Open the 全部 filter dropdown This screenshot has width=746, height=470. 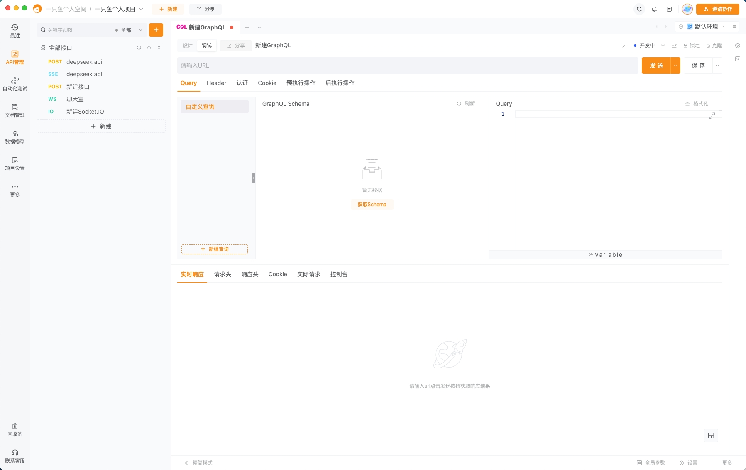pyautogui.click(x=129, y=30)
